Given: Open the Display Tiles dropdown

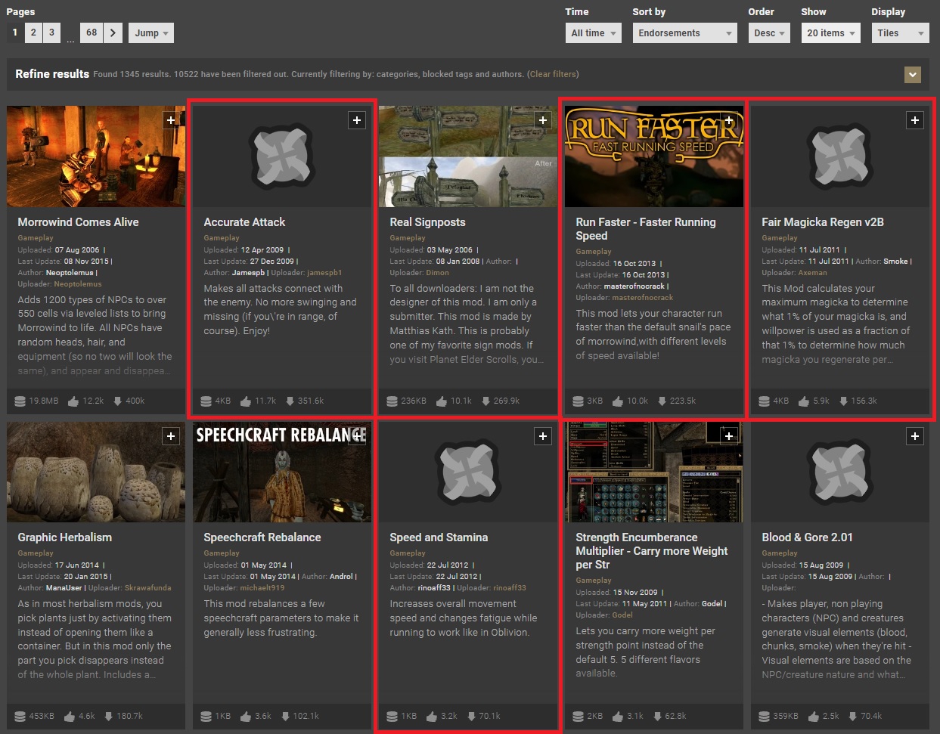Looking at the screenshot, I should tap(899, 33).
